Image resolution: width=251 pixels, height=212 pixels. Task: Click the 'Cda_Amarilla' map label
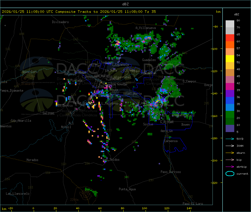point(21,121)
